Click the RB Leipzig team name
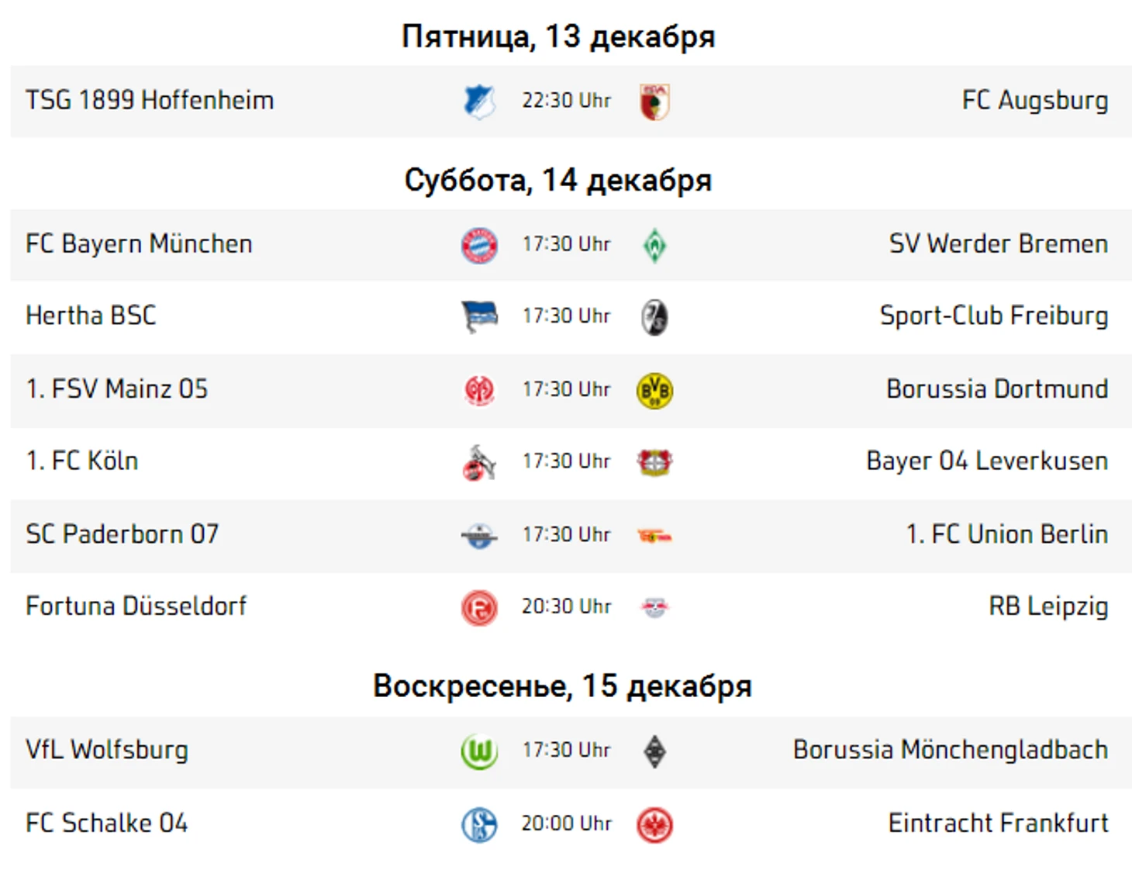 pos(1047,606)
